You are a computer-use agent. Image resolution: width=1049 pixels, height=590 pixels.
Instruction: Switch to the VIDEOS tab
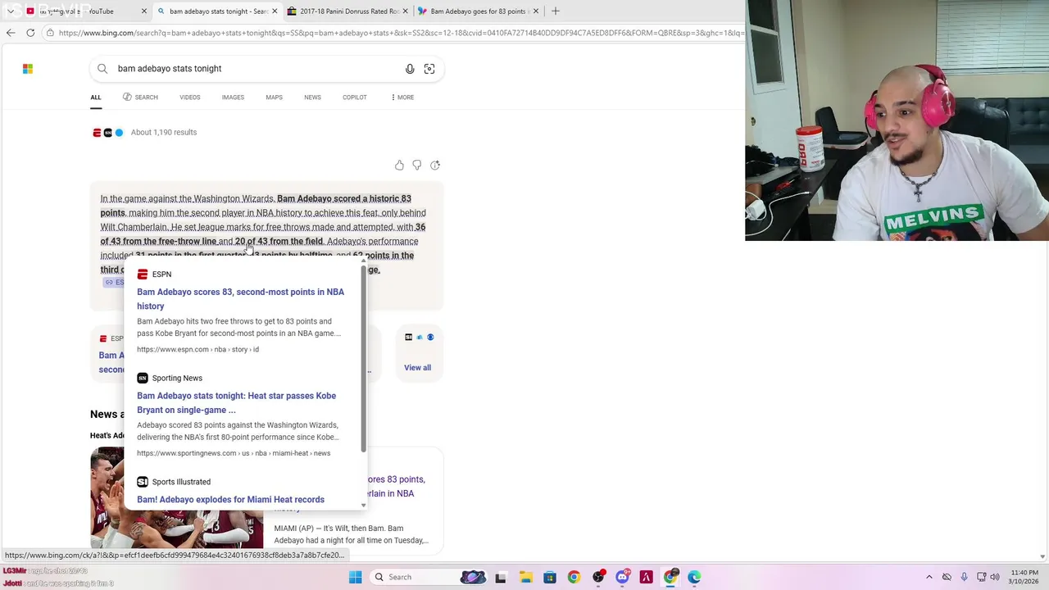190,98
